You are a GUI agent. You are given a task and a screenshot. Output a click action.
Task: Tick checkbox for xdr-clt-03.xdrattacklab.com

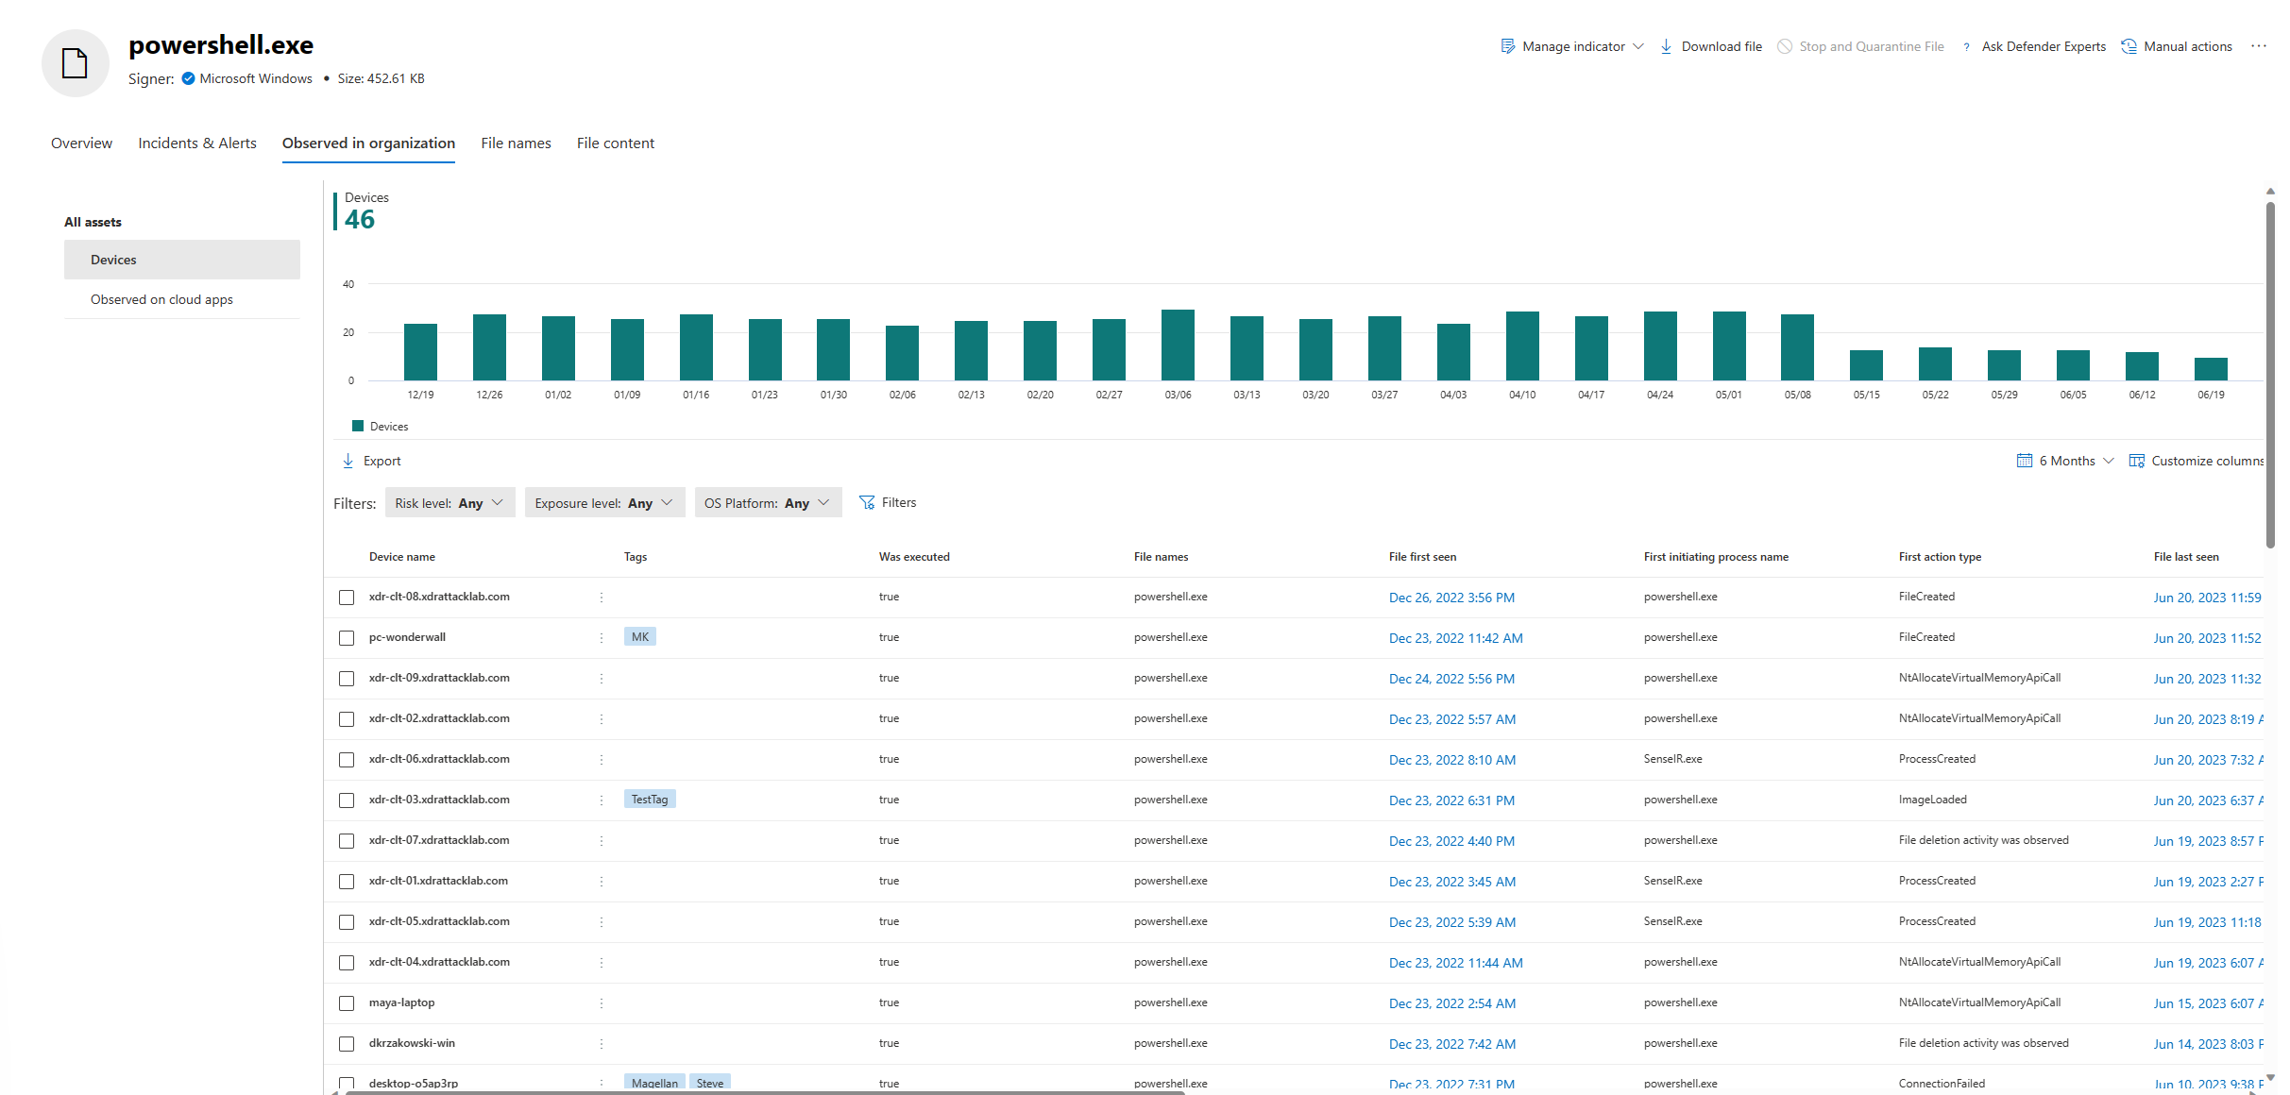coord(347,800)
